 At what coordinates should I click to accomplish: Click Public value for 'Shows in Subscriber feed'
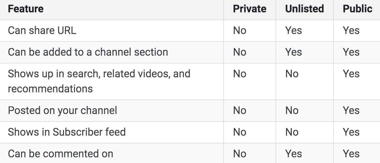[351, 132]
